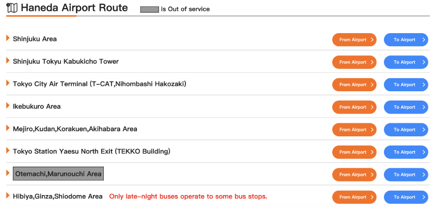The width and height of the screenshot is (435, 207).
Task: Choose From Airport for Mejiro,Kudan,Korakuen,Akihabara Area
Action: [355, 130]
